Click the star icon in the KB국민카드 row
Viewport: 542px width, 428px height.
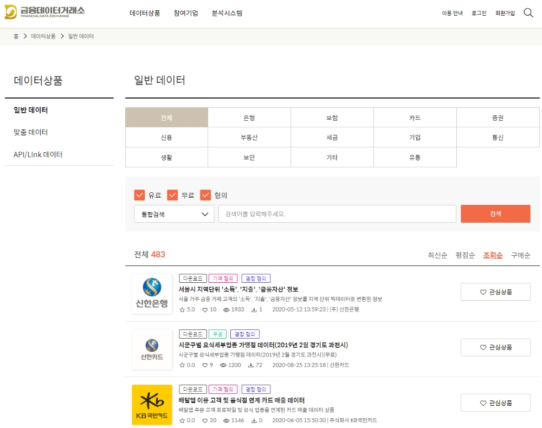click(182, 421)
